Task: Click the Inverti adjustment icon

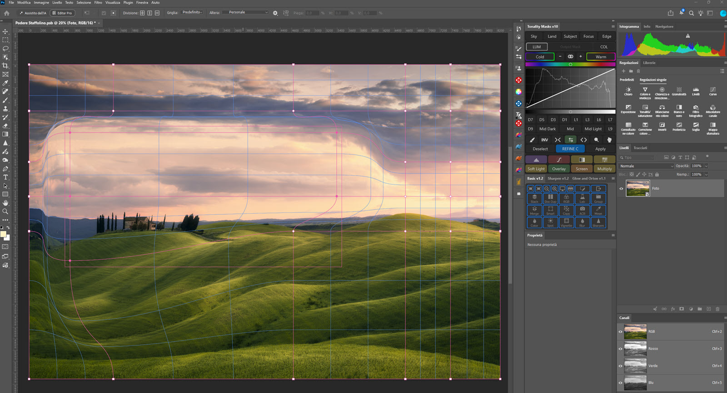Action: point(662,126)
